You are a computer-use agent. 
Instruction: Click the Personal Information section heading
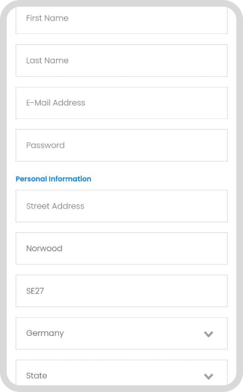tap(53, 179)
